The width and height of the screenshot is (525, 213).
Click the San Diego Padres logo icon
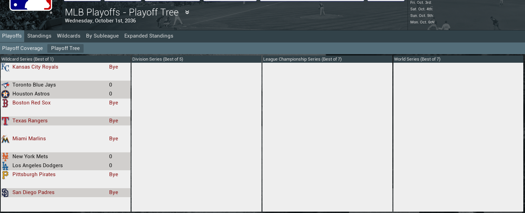tap(5, 193)
